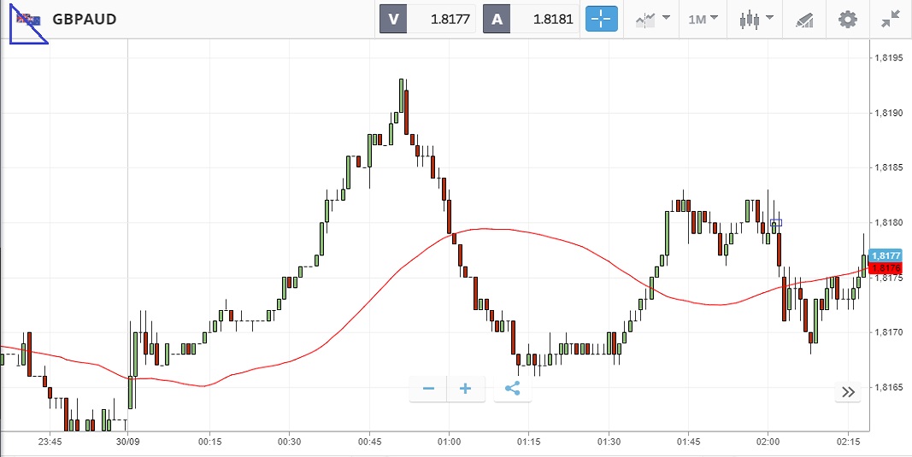Expand the 1M timeframe dropdown
The width and height of the screenshot is (912, 457).
703,19
